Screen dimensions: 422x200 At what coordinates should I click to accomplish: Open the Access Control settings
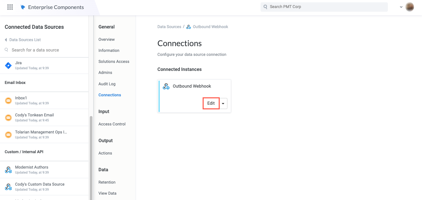point(112,124)
